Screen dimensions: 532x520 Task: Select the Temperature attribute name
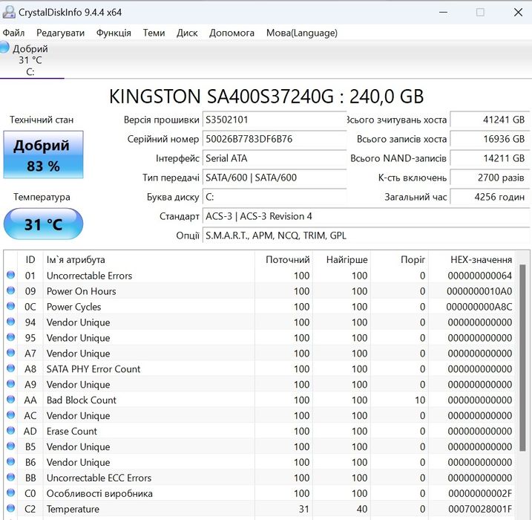click(x=73, y=509)
